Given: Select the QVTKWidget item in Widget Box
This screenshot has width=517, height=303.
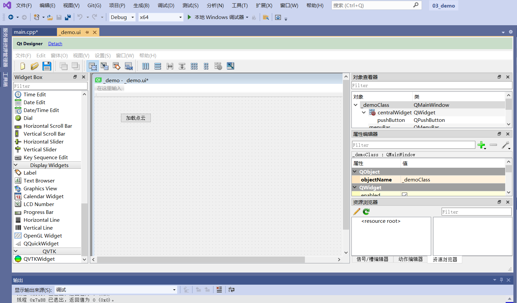Looking at the screenshot, I should point(39,259).
